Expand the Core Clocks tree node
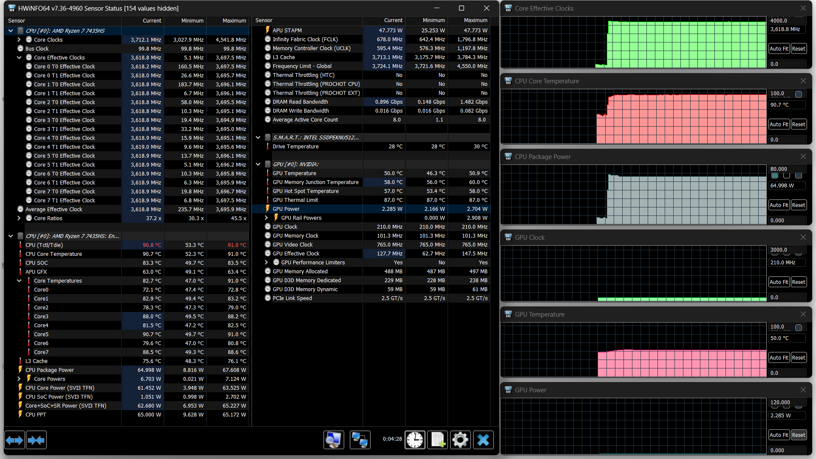 point(19,40)
